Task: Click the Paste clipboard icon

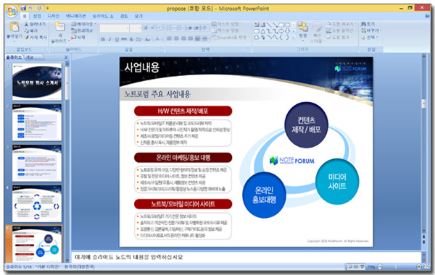Action: (14, 27)
